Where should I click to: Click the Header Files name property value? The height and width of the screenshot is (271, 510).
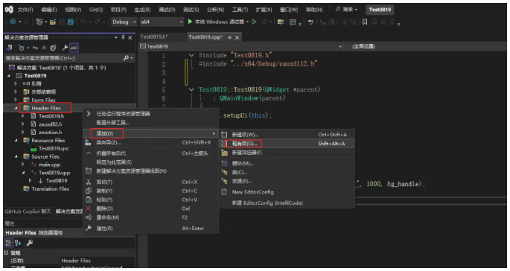coord(98,261)
